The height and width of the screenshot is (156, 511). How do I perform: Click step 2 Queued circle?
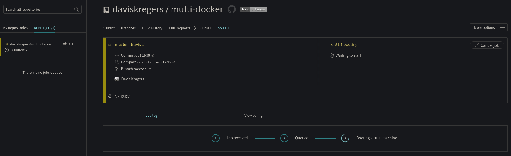[x=284, y=138]
